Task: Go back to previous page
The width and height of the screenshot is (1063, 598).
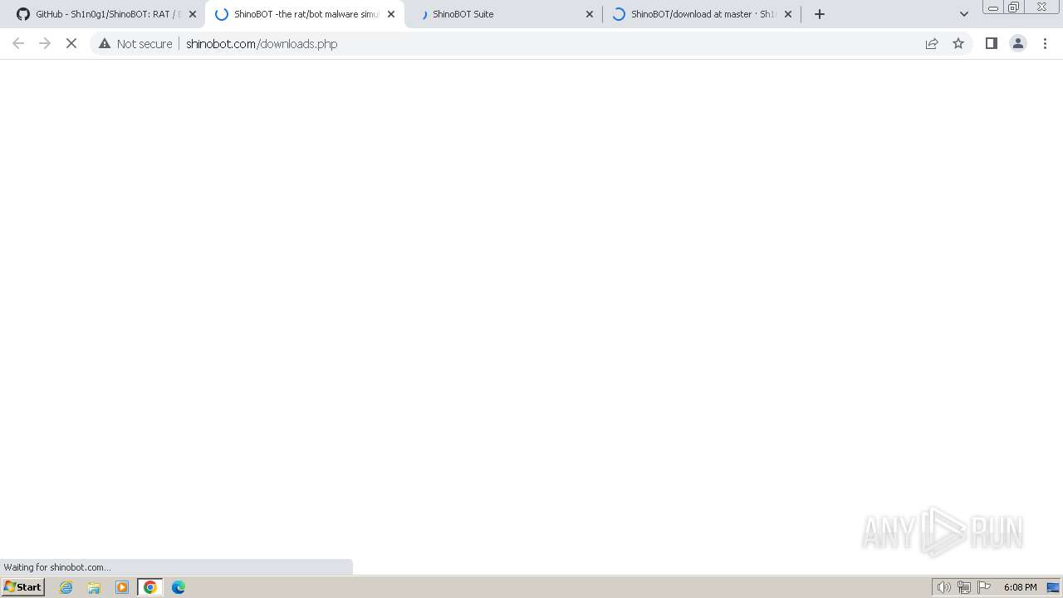Action: 18,43
